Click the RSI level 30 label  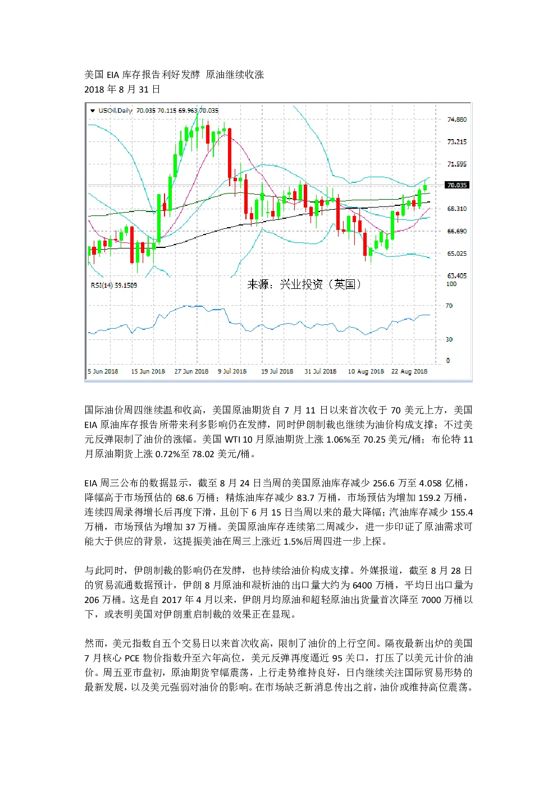click(449, 339)
